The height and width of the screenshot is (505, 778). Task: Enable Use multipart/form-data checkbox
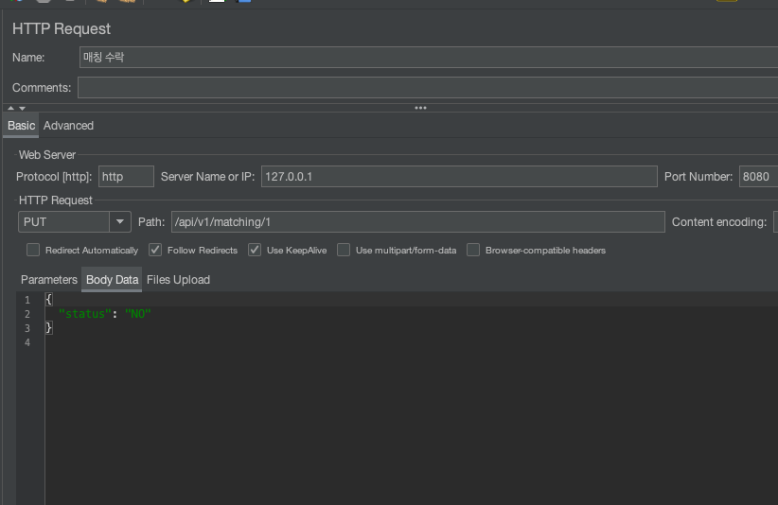tap(344, 250)
